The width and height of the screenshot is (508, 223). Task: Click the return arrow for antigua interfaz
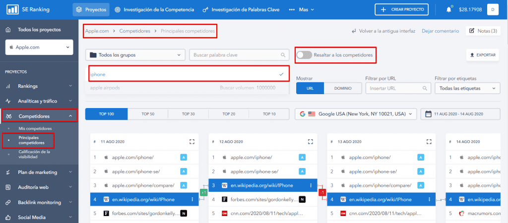tap(354, 31)
